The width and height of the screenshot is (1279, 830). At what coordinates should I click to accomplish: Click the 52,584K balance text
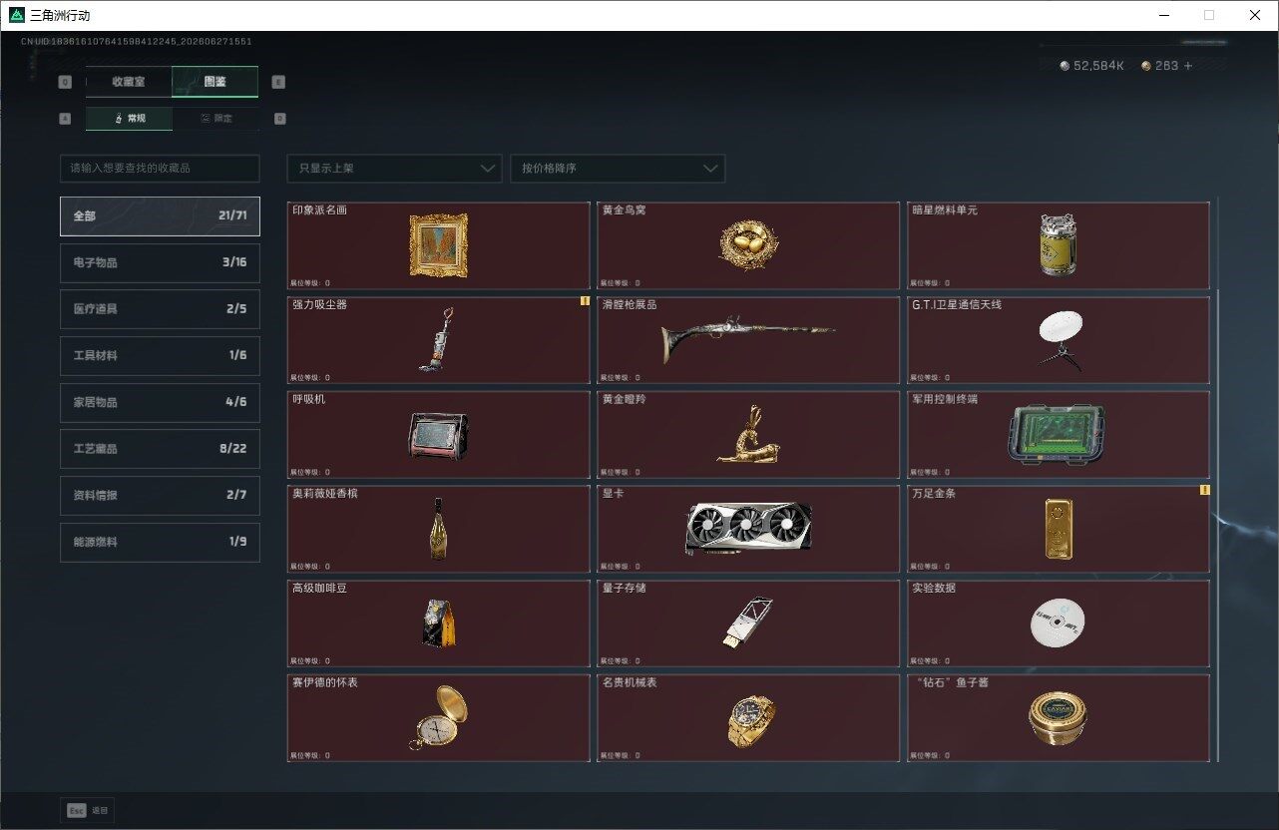[1098, 66]
